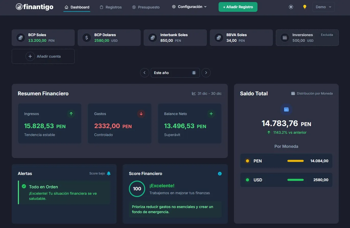Open the Demo user dropdown
The width and height of the screenshot is (350, 228).
point(323,7)
